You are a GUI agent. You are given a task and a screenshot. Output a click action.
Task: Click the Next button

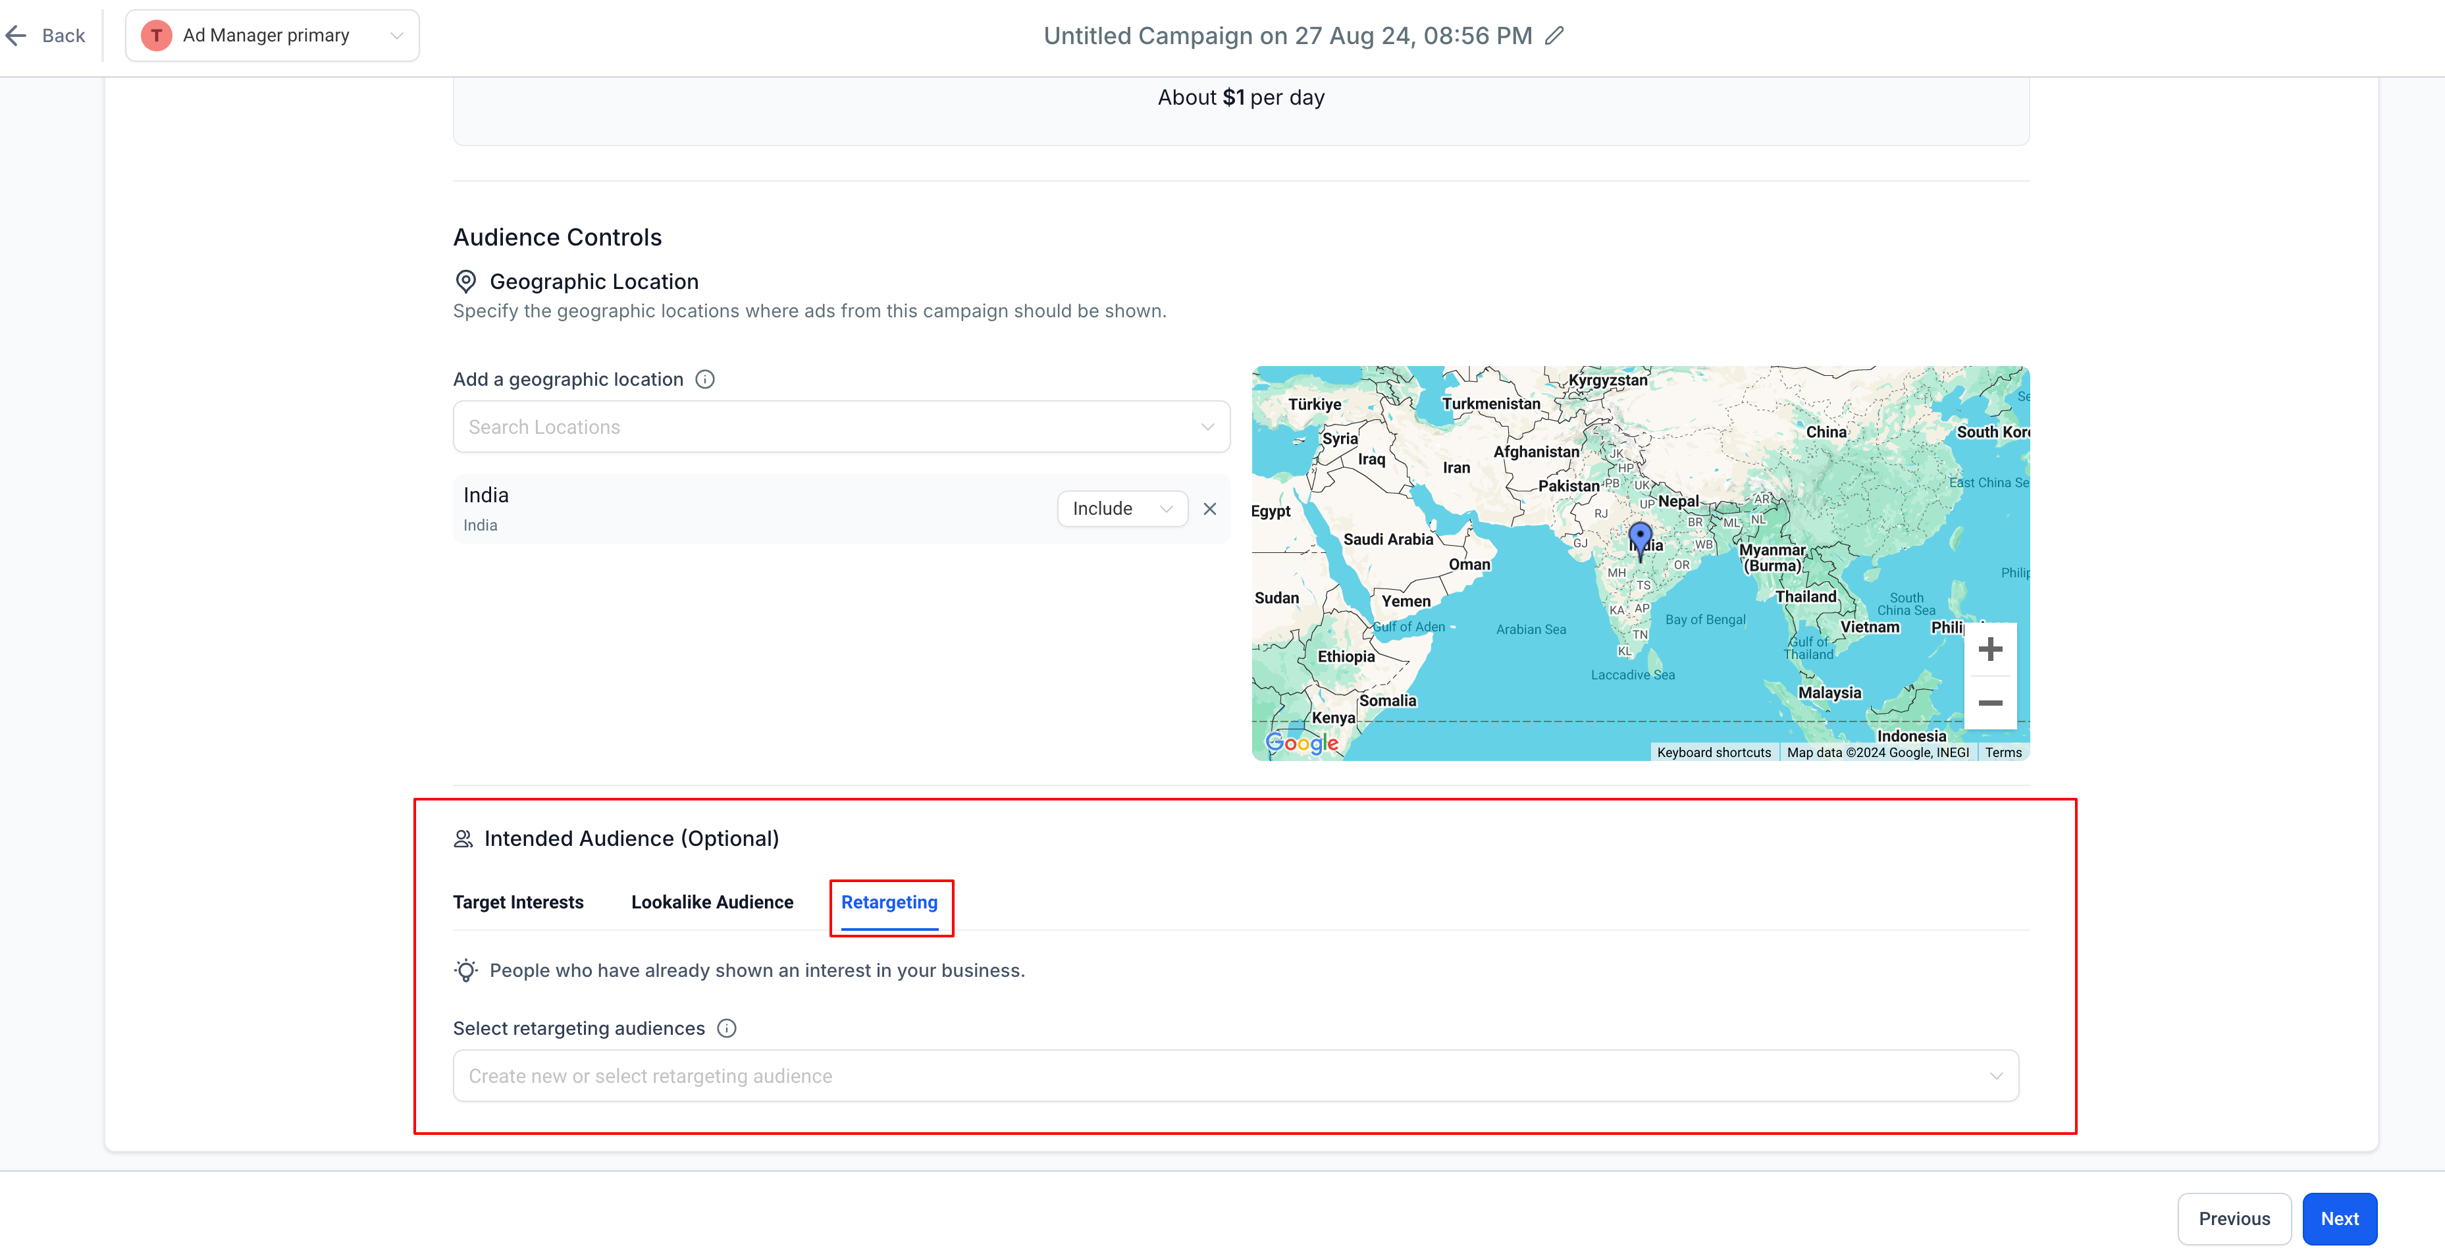2339,1218
